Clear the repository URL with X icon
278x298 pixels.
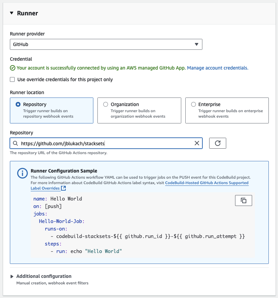coord(197,143)
